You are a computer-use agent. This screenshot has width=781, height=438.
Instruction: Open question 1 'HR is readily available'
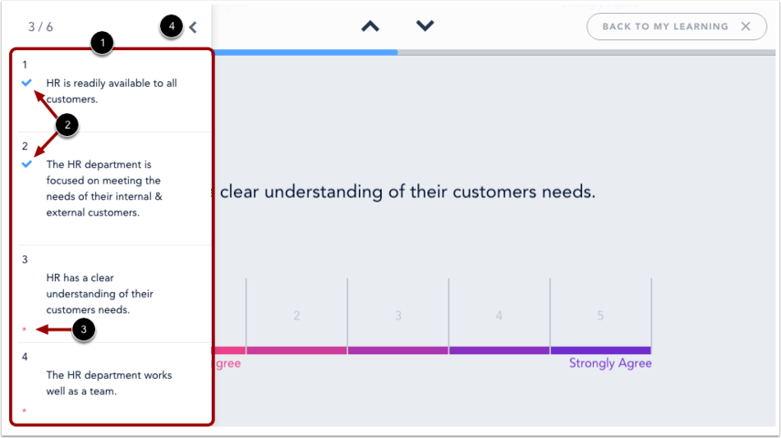coord(111,91)
